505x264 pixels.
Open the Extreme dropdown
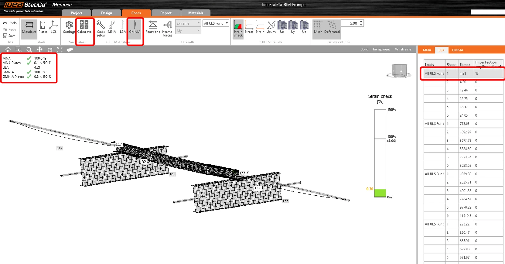click(188, 23)
